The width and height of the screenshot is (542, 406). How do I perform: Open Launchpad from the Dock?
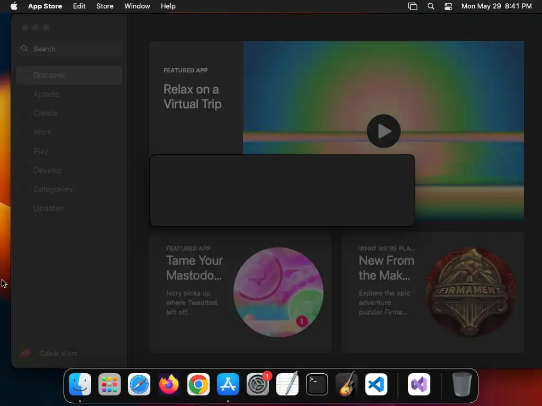110,384
